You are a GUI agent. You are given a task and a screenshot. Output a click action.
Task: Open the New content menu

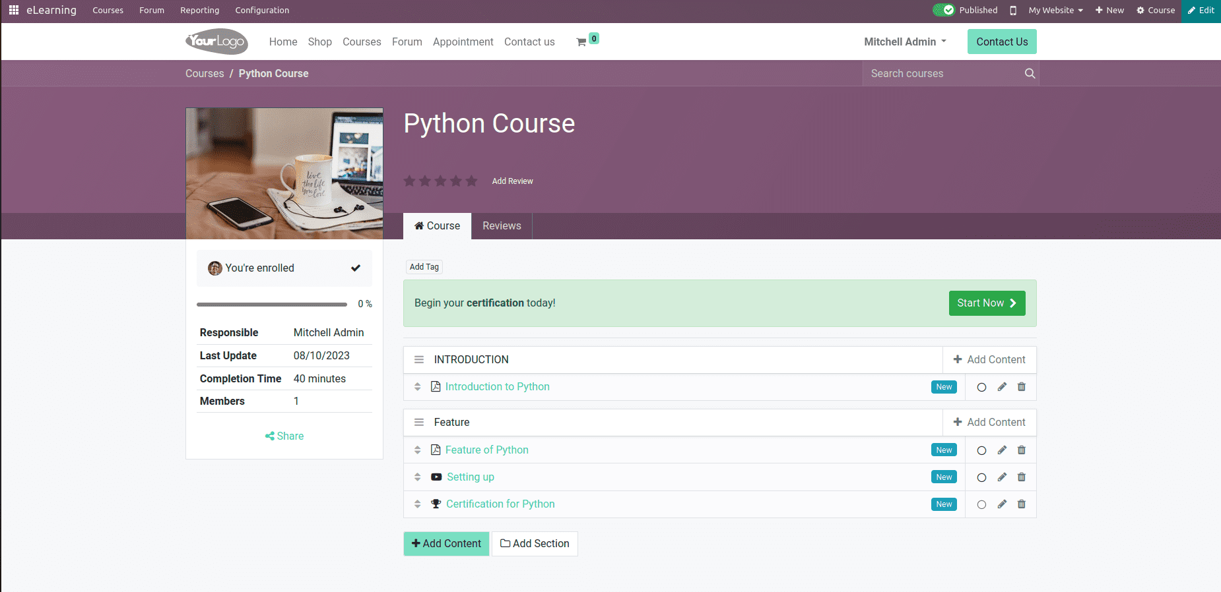(1109, 11)
